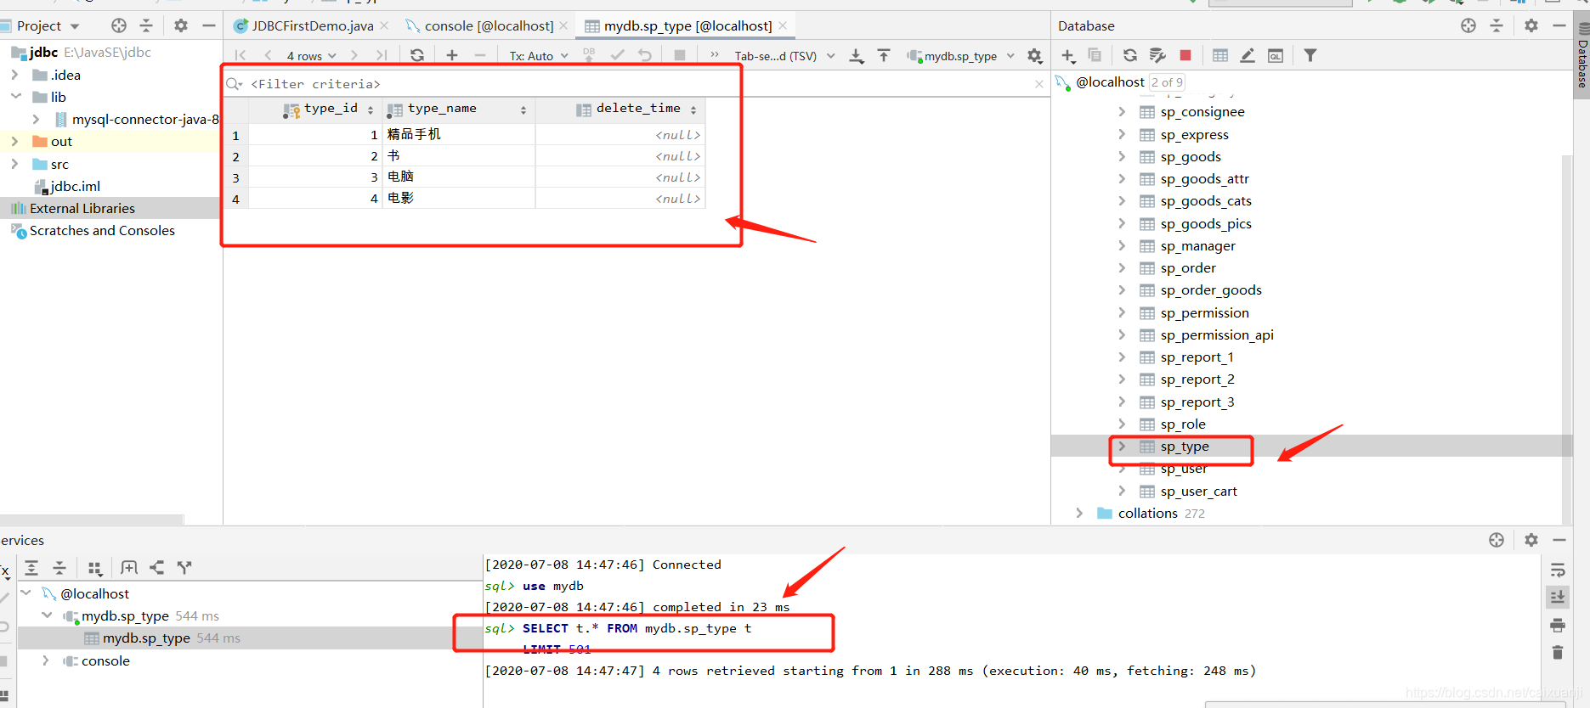The image size is (1590, 708).
Task: Open the Tx: Auto transaction mode dropdown
Action: coord(539,56)
